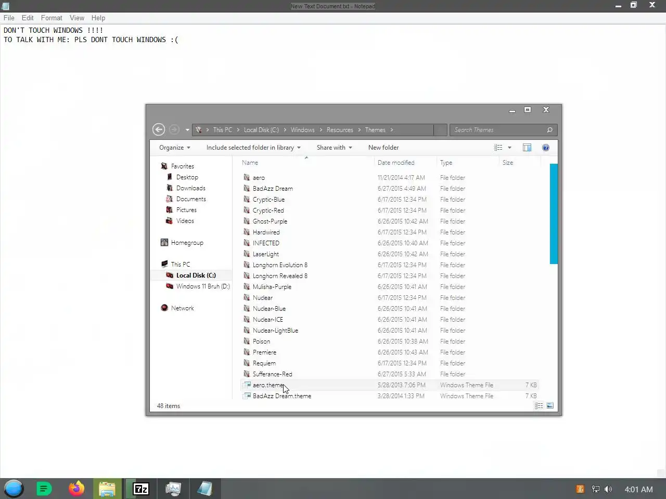Click the 4:01 AM taskbar clock
The height and width of the screenshot is (499, 666).
[638, 489]
